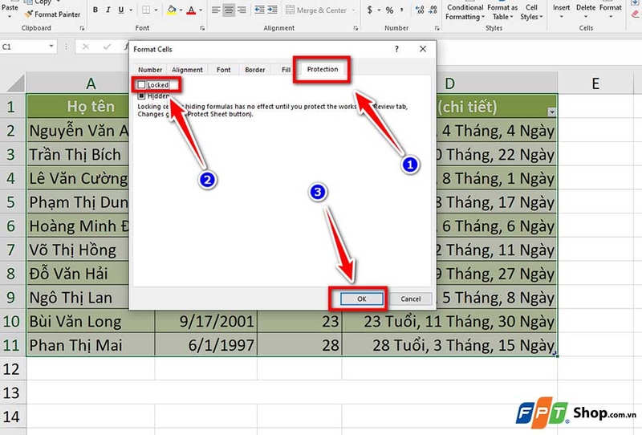This screenshot has height=435, width=642.
Task: Open Accounting format dropdown arrow
Action: 379,10
